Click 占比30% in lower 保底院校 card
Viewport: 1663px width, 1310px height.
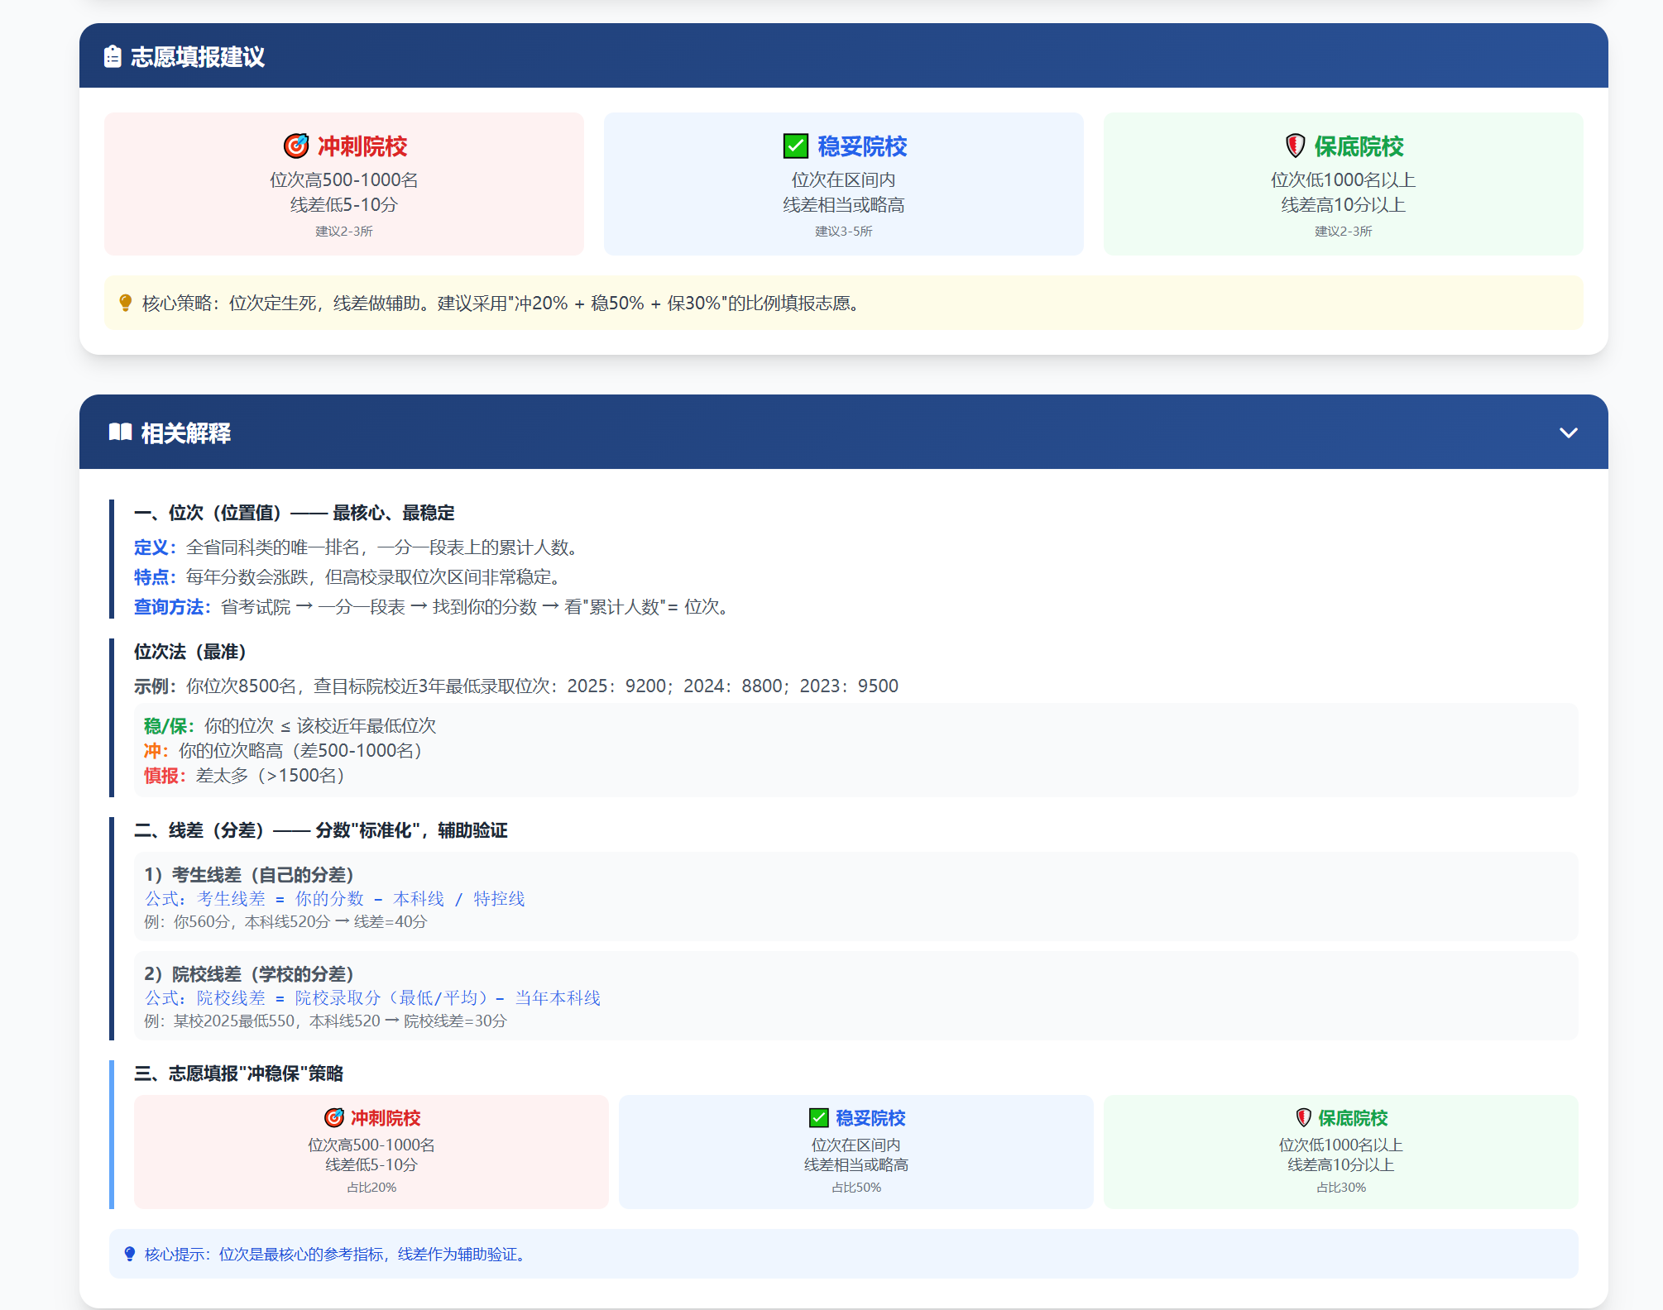tap(1341, 1187)
